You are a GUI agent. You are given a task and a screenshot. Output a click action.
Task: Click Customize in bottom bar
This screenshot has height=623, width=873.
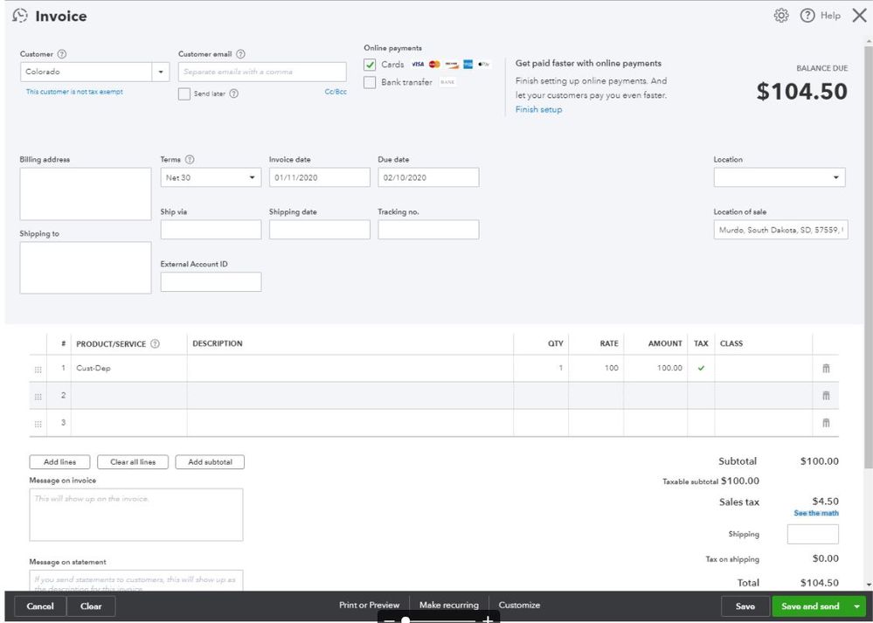[x=519, y=606]
